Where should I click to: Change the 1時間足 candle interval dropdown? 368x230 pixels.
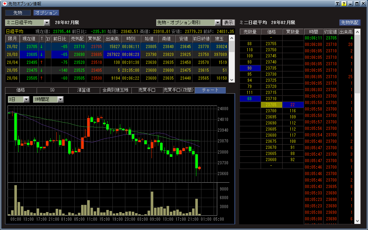[60, 99]
